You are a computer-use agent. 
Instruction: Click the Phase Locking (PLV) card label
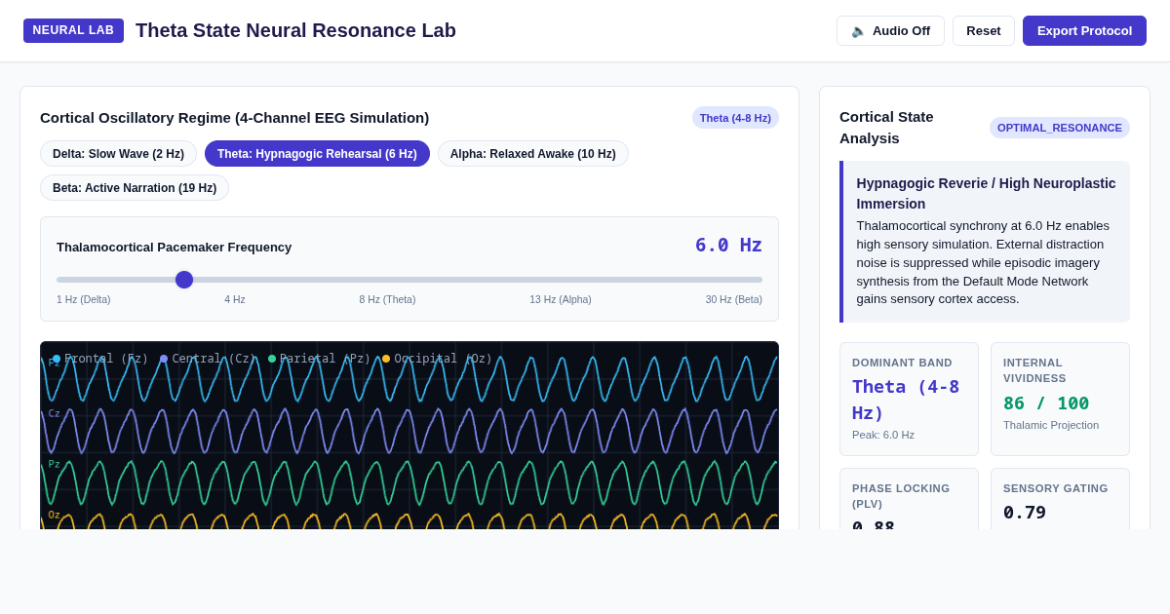click(901, 496)
